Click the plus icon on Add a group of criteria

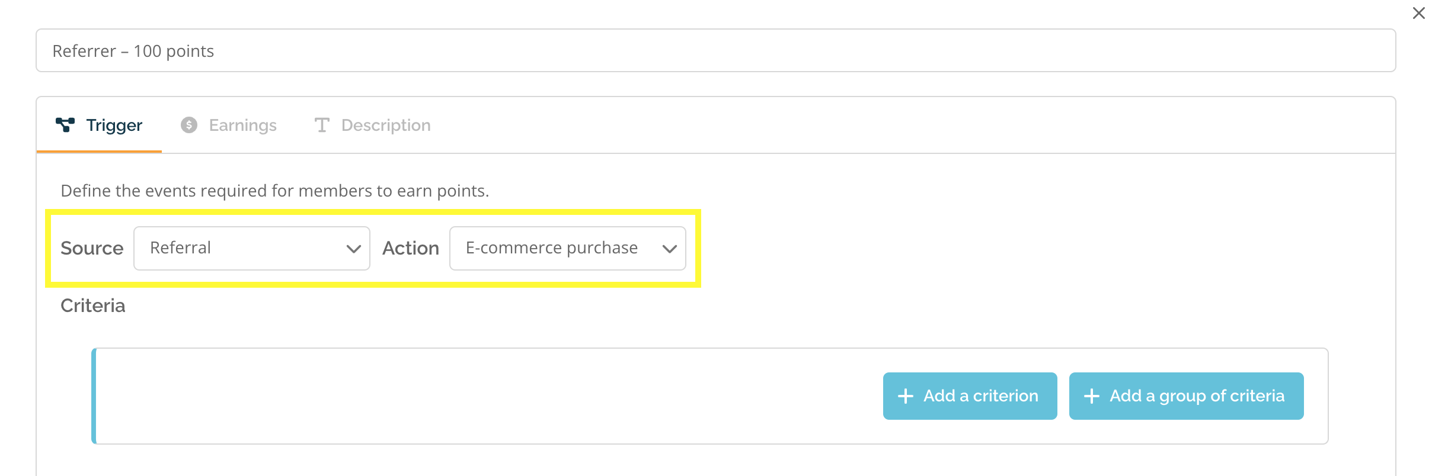(1092, 396)
